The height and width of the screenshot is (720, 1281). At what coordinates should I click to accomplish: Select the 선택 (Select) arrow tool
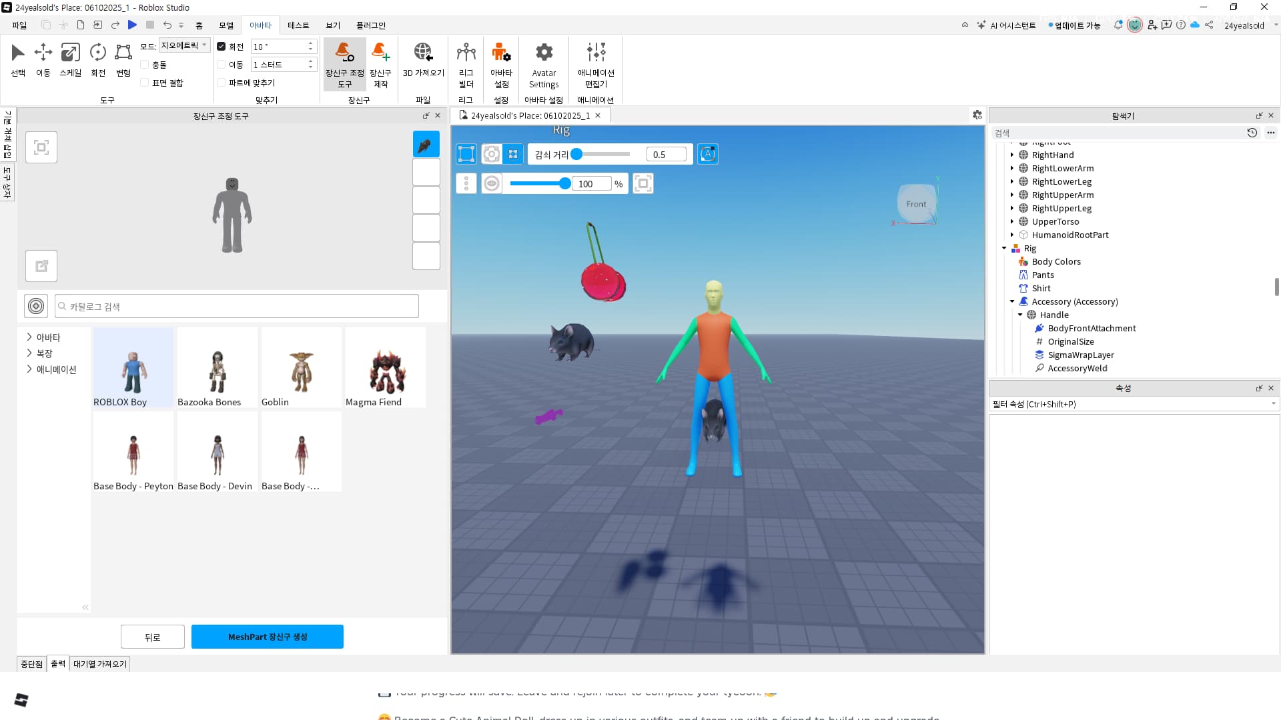pos(18,59)
